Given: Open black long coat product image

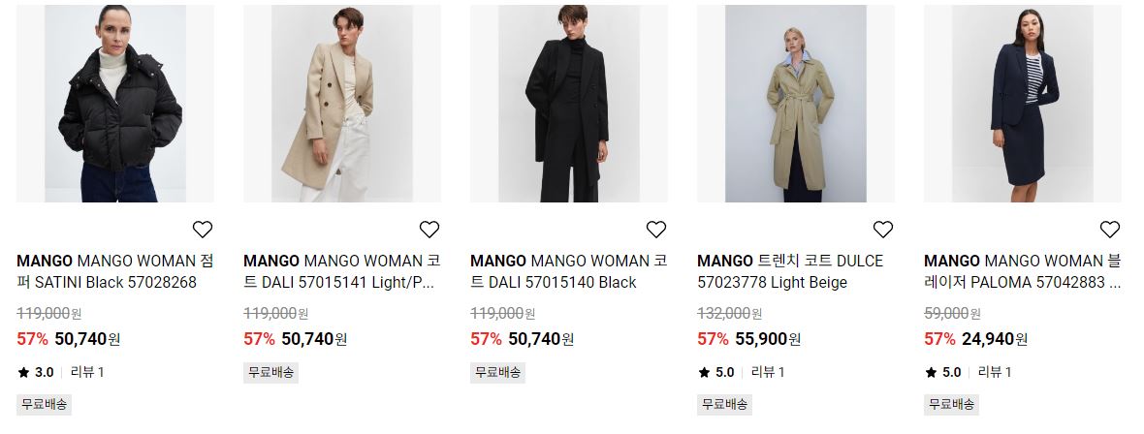Looking at the screenshot, I should [569, 104].
